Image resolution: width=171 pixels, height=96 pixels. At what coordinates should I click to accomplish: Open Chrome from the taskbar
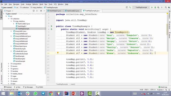tap(51, 94)
